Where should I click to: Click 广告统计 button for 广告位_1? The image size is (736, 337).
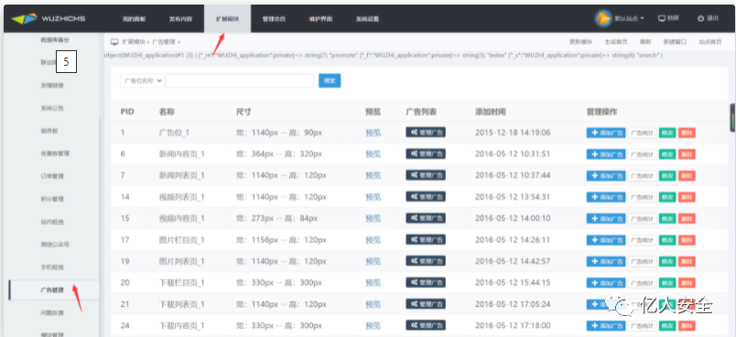642,133
